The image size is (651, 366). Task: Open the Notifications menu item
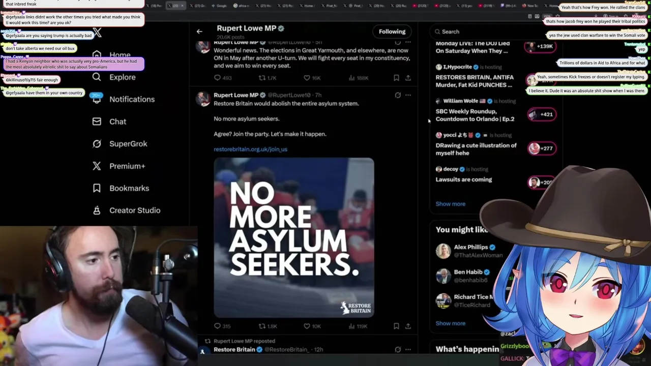coord(132,99)
